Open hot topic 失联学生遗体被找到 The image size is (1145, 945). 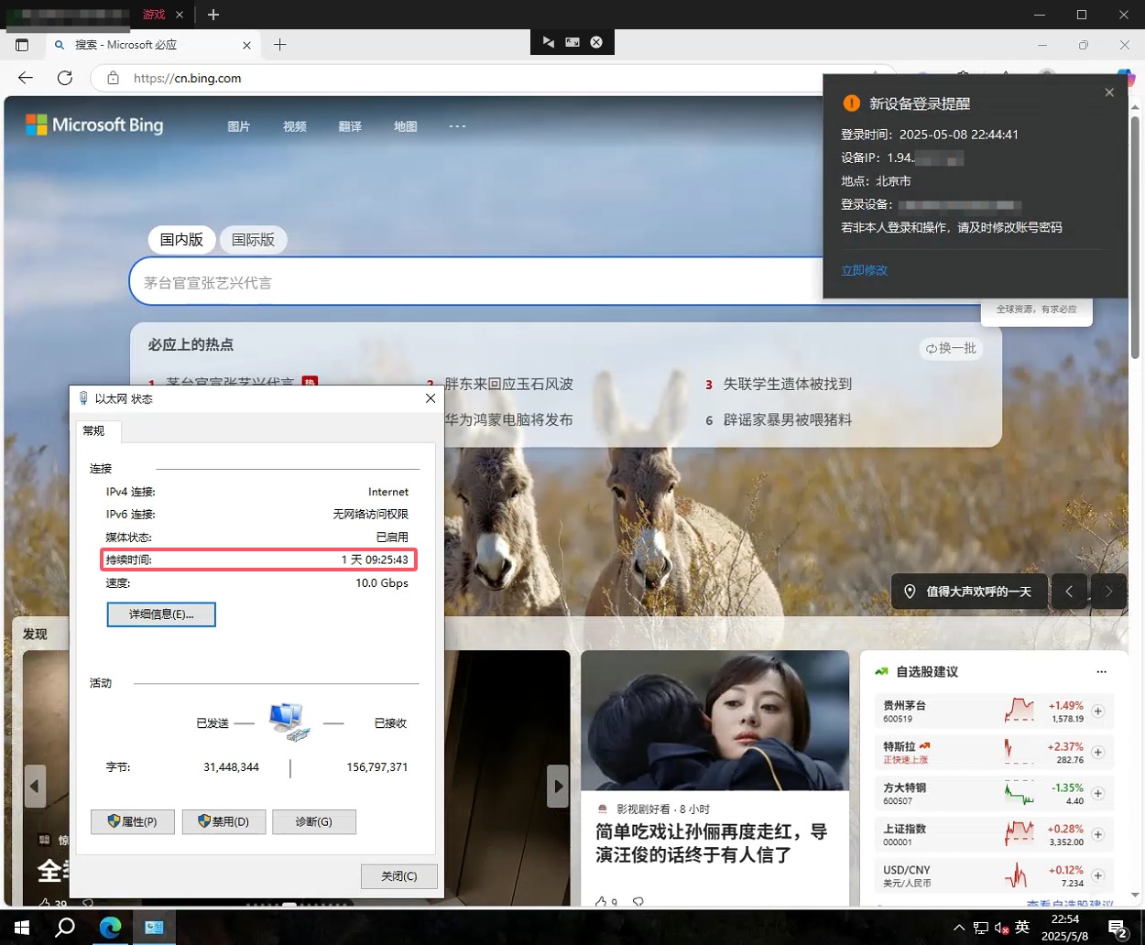tap(788, 384)
